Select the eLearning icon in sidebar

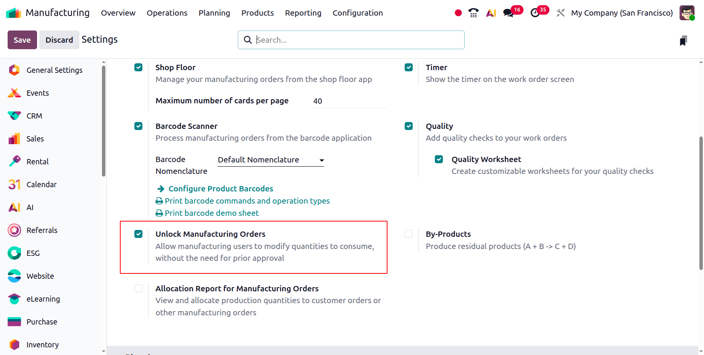click(14, 299)
